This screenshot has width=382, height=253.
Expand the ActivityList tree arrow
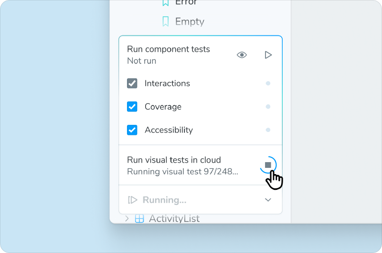(x=127, y=219)
